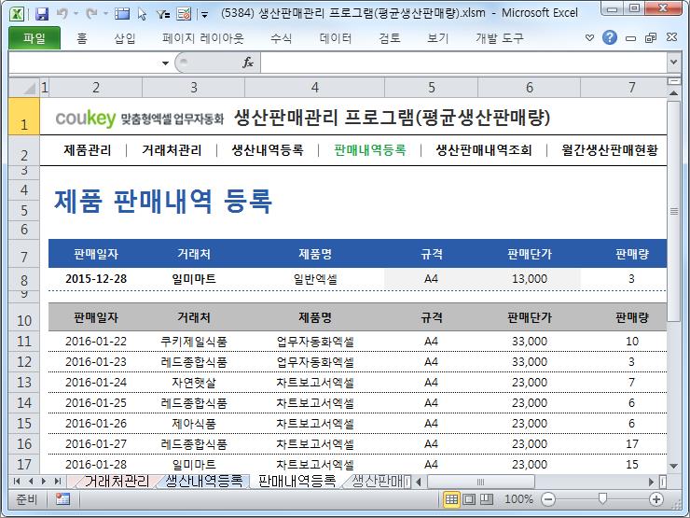Click the insert function fx button
Image resolution: width=690 pixels, height=518 pixels.
pos(248,63)
